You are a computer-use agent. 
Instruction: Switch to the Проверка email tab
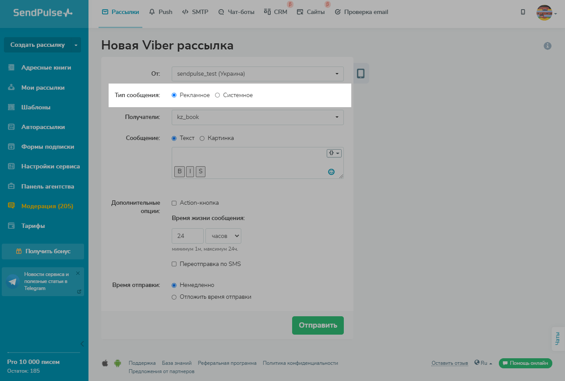[361, 12]
